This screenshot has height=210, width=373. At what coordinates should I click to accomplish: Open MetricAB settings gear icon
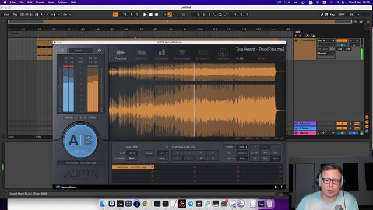100,50
